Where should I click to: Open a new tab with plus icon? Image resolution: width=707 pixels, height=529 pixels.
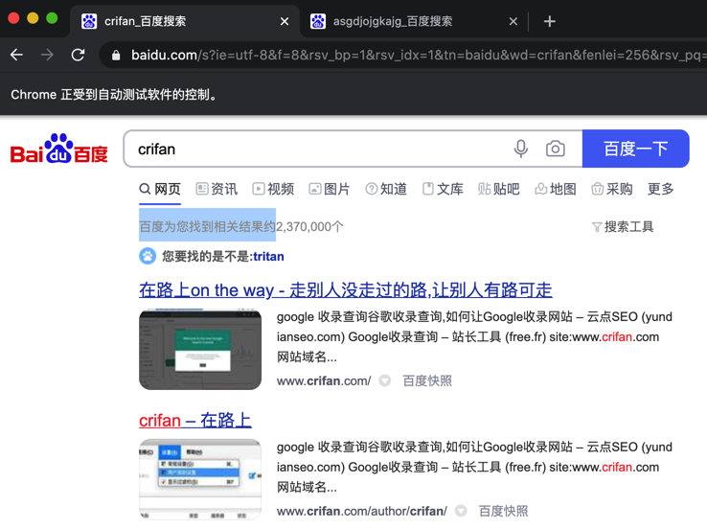pyautogui.click(x=549, y=21)
